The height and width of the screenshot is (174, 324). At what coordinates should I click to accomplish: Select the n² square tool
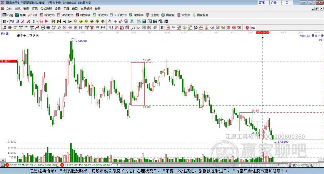pyautogui.click(x=54, y=27)
